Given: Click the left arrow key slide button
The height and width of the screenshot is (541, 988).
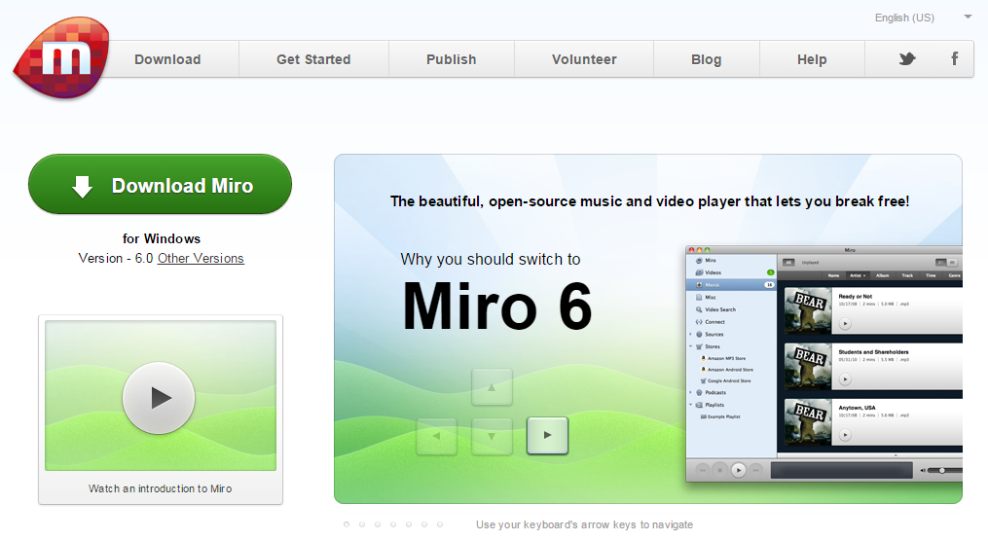Looking at the screenshot, I should [437, 436].
